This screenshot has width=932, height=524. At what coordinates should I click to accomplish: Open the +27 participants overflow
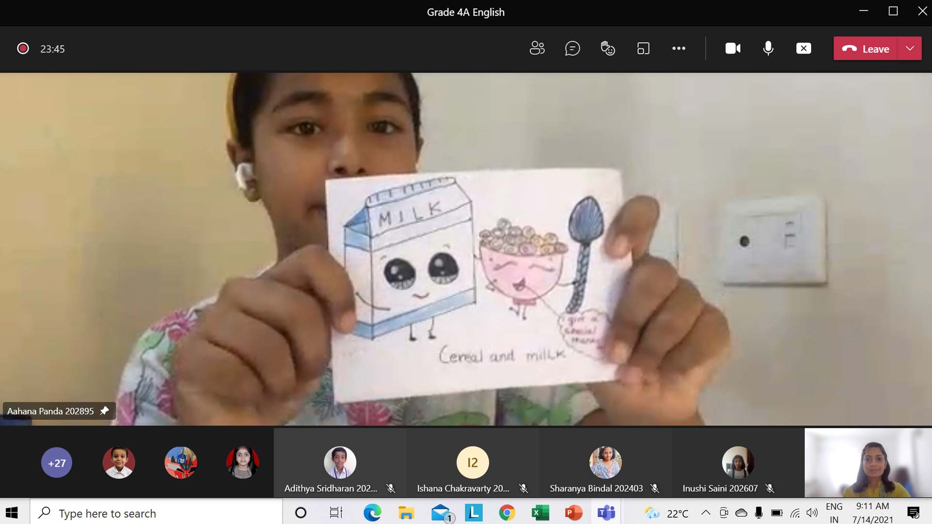(x=57, y=463)
